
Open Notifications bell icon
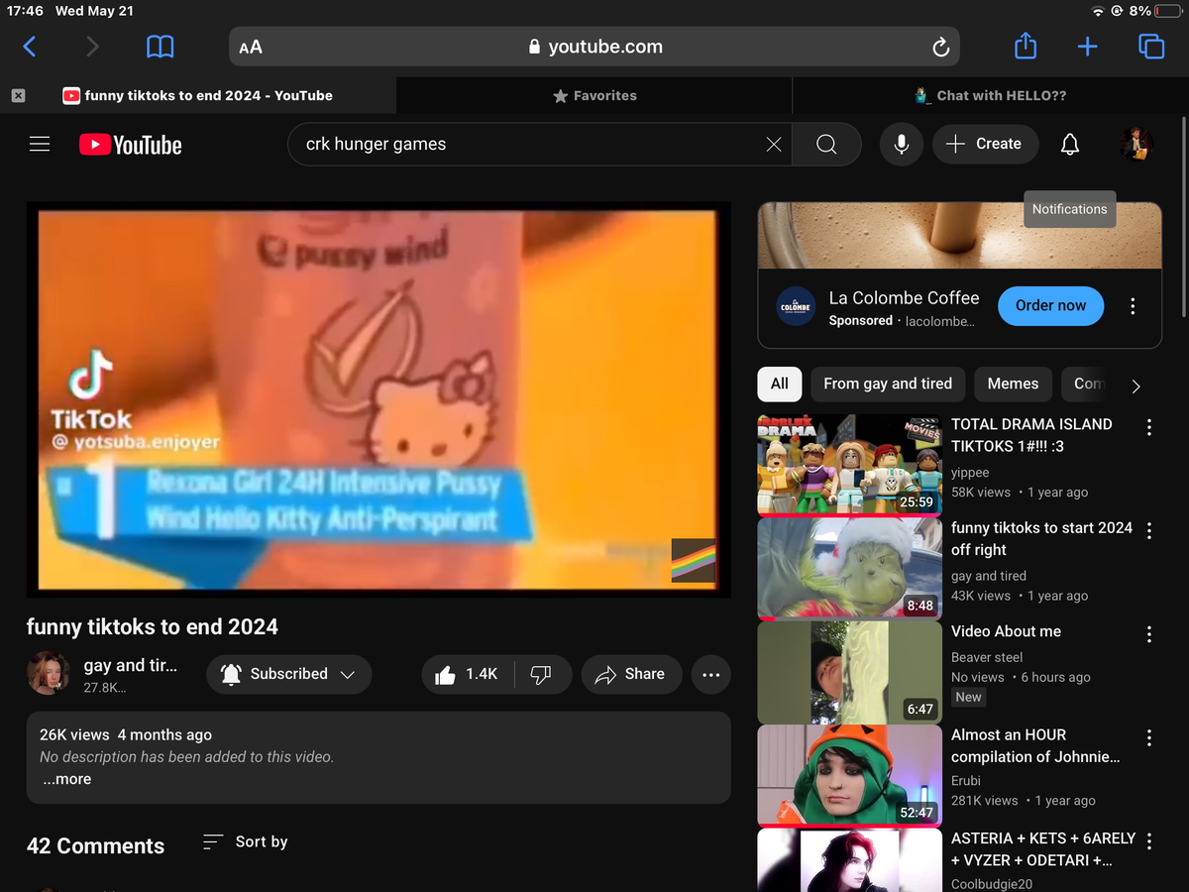[1070, 145]
